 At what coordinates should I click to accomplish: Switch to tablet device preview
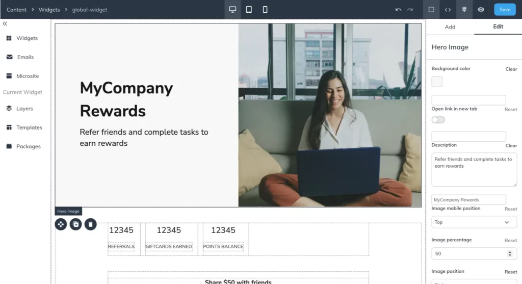(x=249, y=10)
